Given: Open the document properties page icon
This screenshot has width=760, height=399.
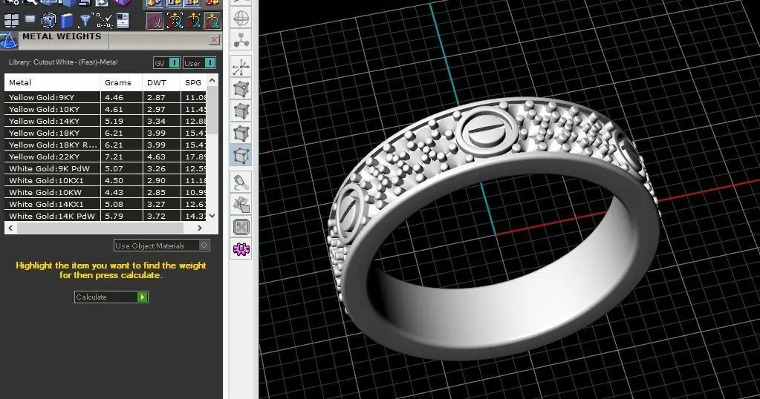Looking at the screenshot, I should click(x=123, y=20).
